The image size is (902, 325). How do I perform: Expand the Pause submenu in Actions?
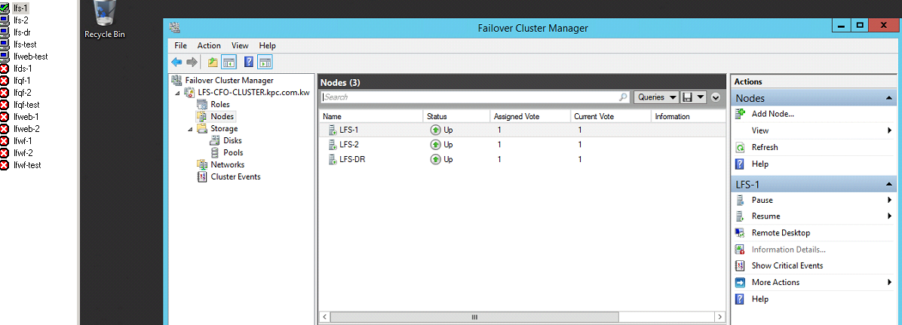pos(891,200)
